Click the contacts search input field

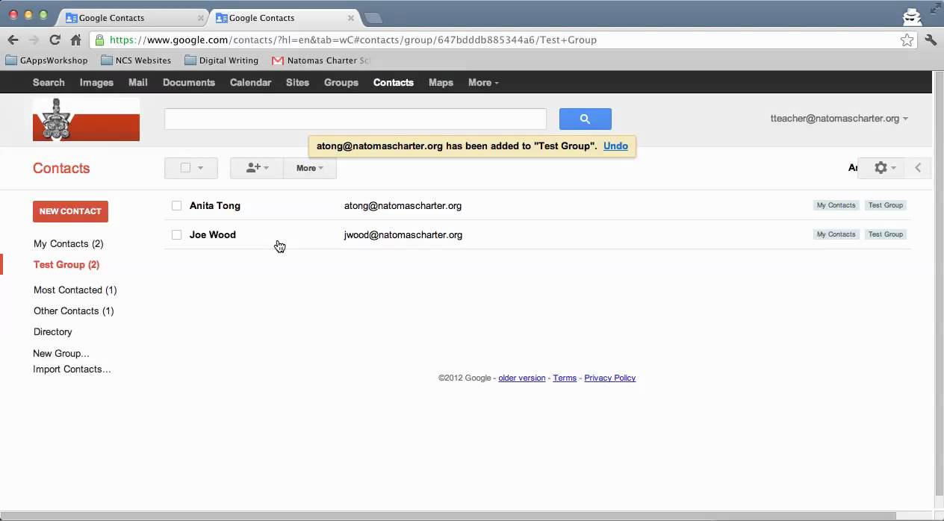click(355, 119)
